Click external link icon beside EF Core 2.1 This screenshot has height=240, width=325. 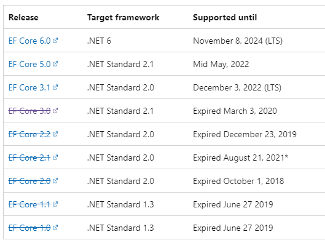coord(55,158)
